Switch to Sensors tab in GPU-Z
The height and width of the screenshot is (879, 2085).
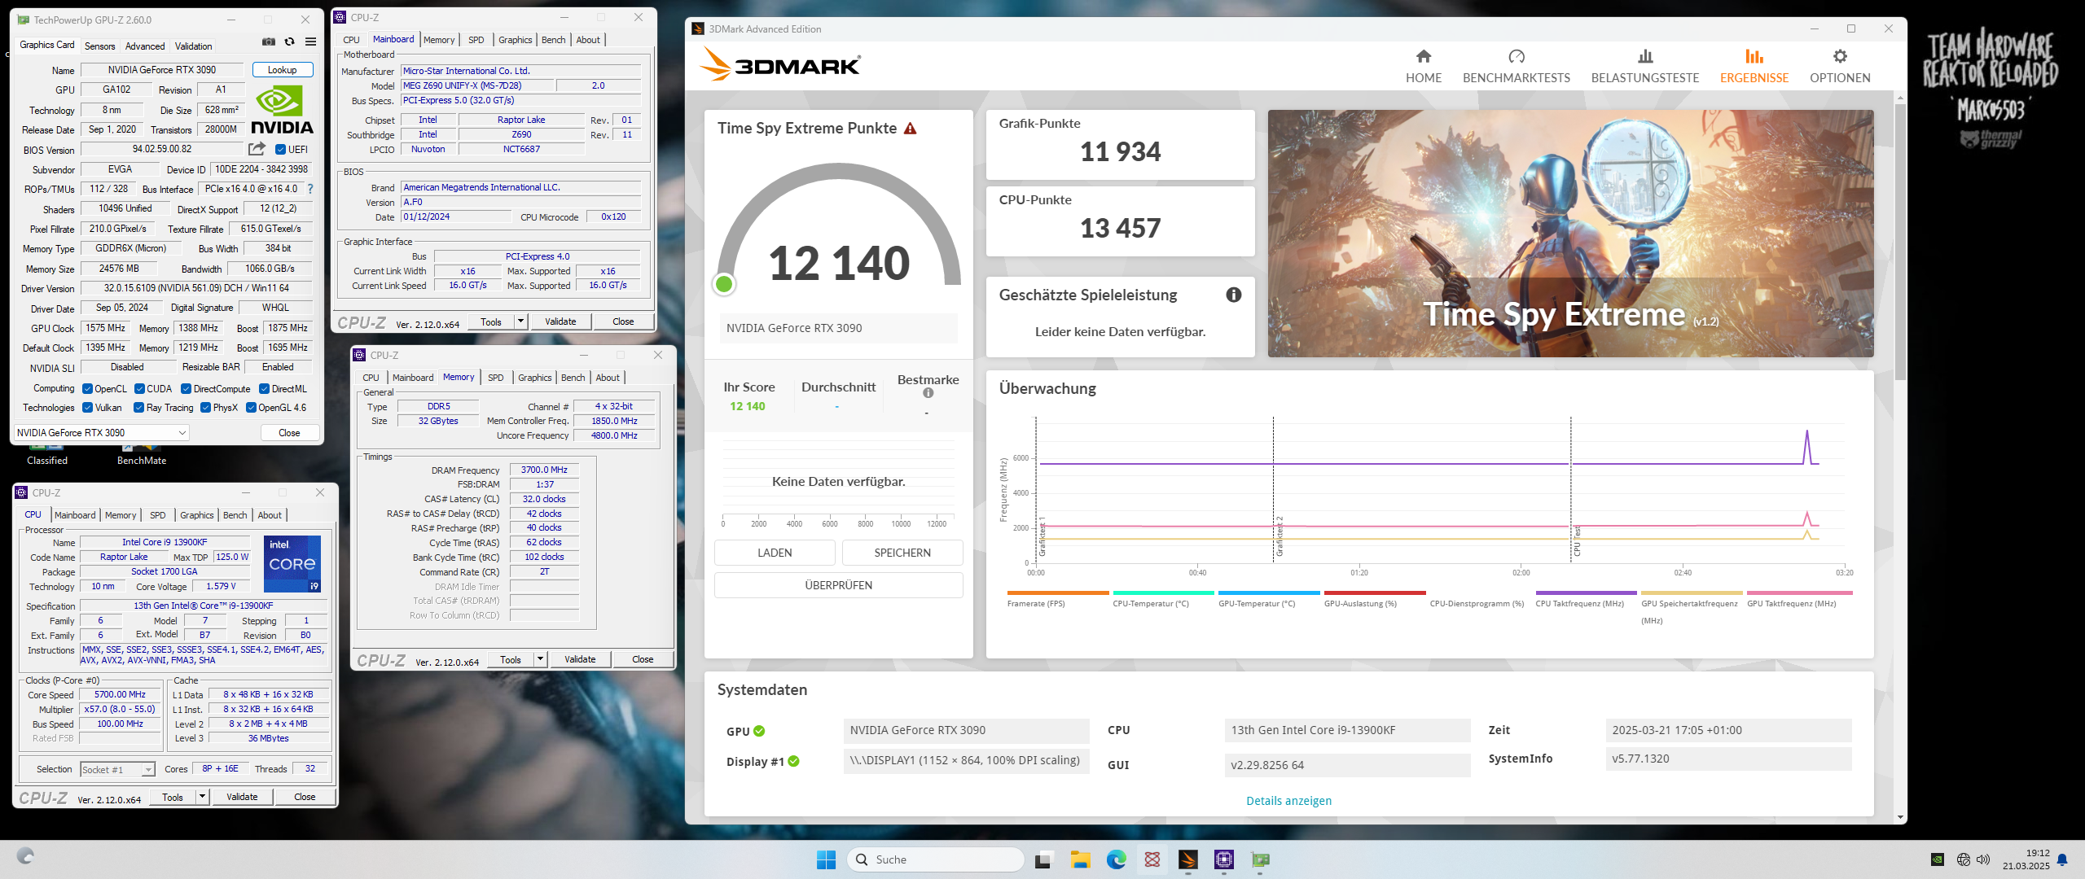point(100,46)
